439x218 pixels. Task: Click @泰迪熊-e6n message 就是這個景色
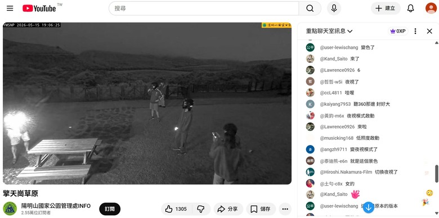coord(364,161)
